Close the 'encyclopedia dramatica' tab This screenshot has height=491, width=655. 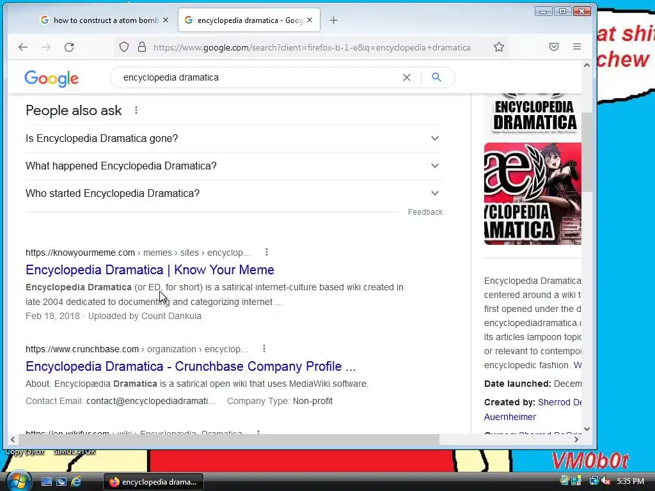(310, 20)
